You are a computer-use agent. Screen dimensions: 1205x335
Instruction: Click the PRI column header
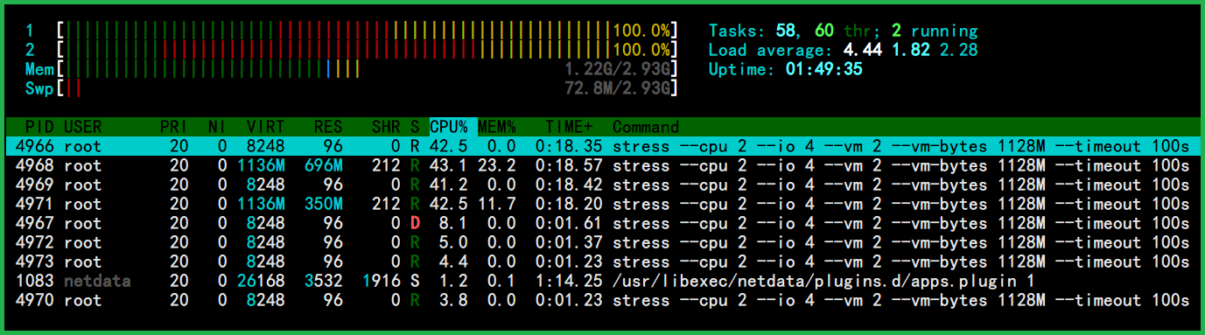[x=173, y=127]
